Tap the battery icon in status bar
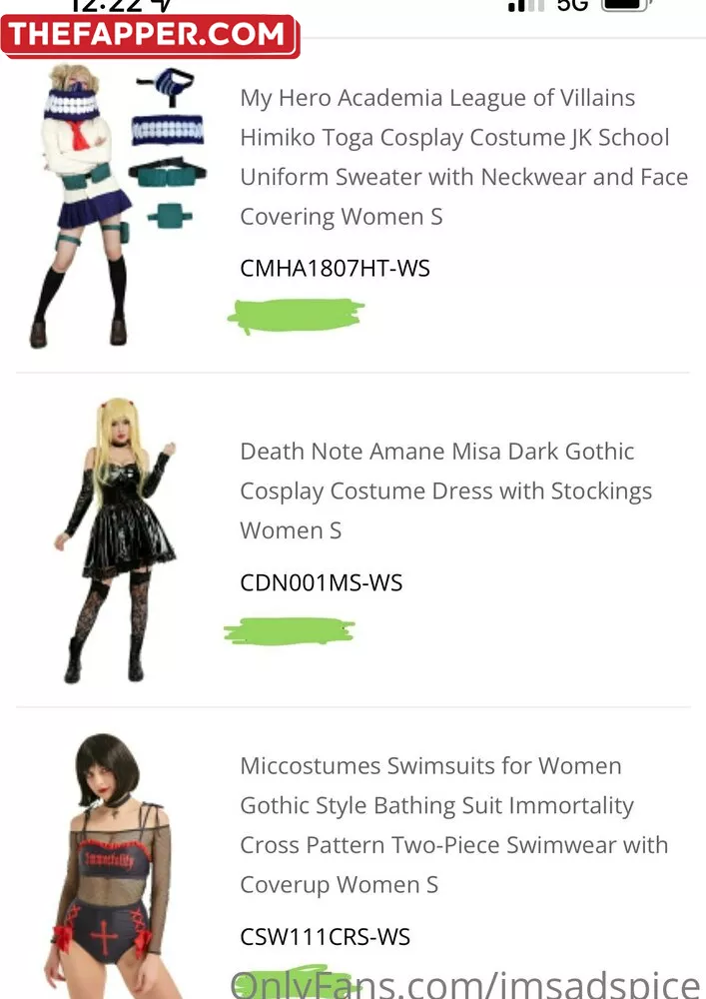706x999 pixels. (627, 4)
